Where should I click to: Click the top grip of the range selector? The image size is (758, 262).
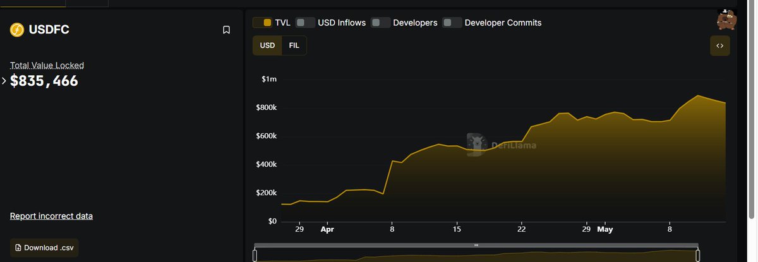click(x=476, y=245)
